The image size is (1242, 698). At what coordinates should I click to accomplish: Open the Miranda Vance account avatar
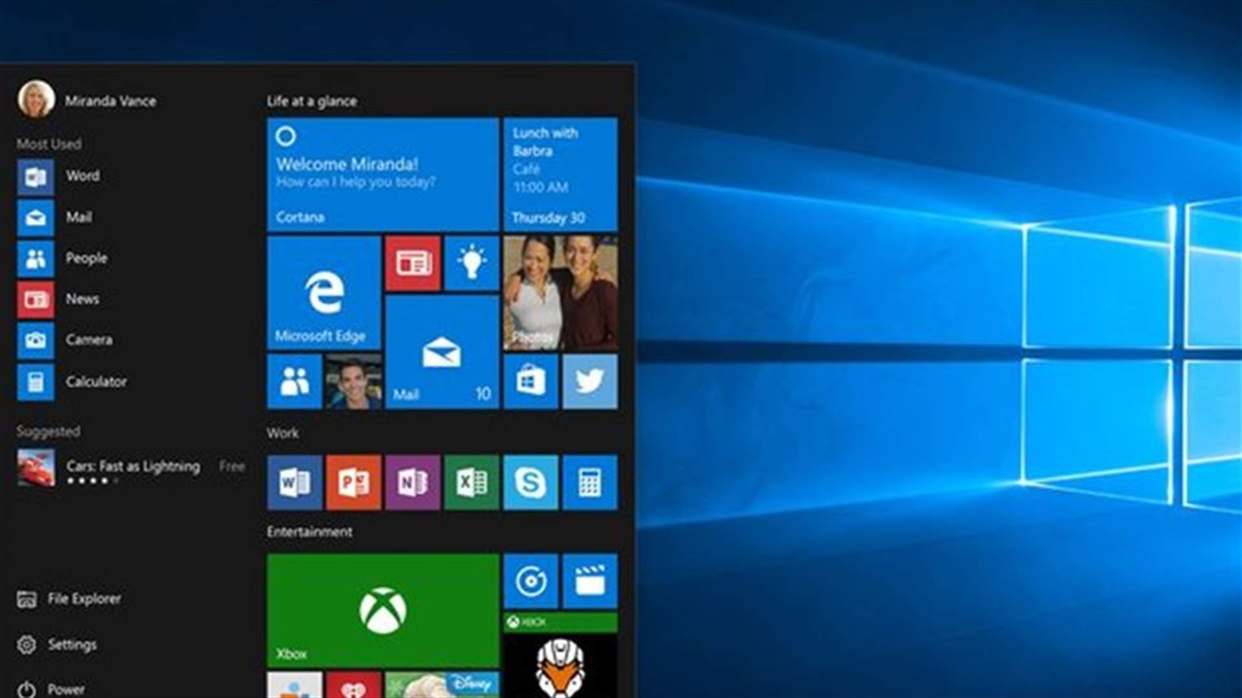[36, 99]
